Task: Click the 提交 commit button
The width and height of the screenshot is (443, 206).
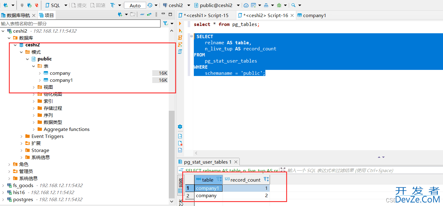Action: pyautogui.click(x=79, y=5)
